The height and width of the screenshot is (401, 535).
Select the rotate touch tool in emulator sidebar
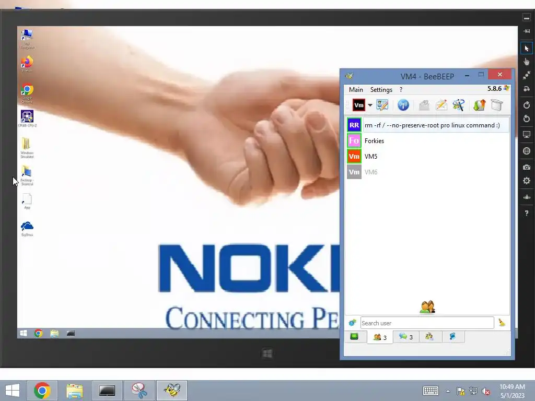coord(527,89)
